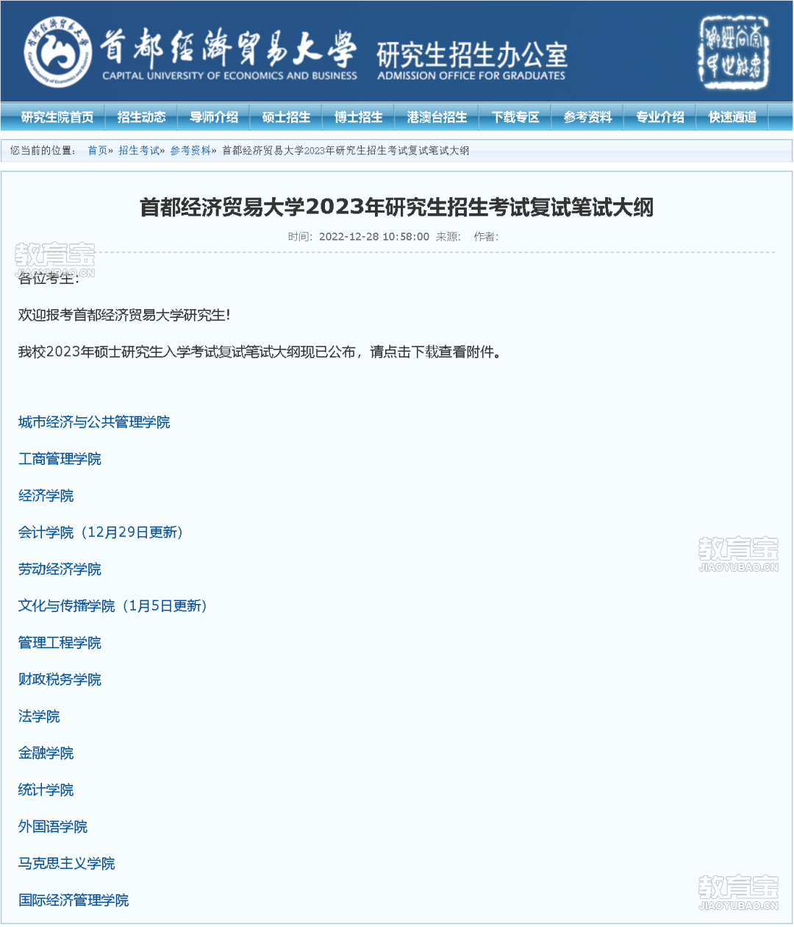Open the 招生动态 navigation item

[142, 117]
